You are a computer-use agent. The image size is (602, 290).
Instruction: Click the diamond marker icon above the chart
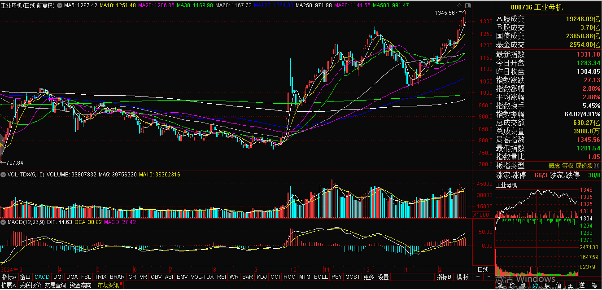pos(460,5)
